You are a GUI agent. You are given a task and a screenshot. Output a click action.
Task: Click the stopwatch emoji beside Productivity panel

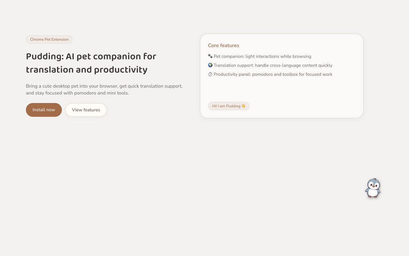click(210, 74)
